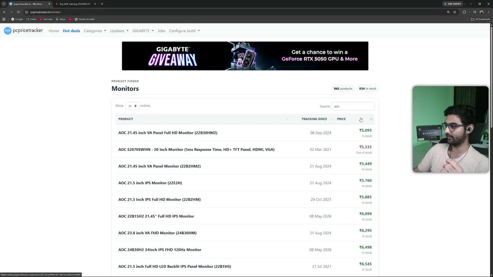Go to the Home page link

54,31
